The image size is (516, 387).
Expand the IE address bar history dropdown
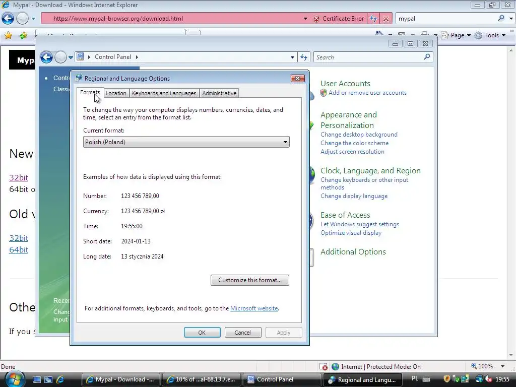pos(305,19)
